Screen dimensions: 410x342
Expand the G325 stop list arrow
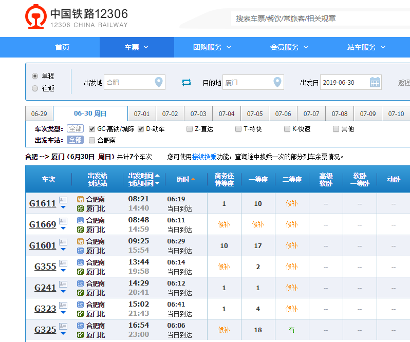coord(63,333)
